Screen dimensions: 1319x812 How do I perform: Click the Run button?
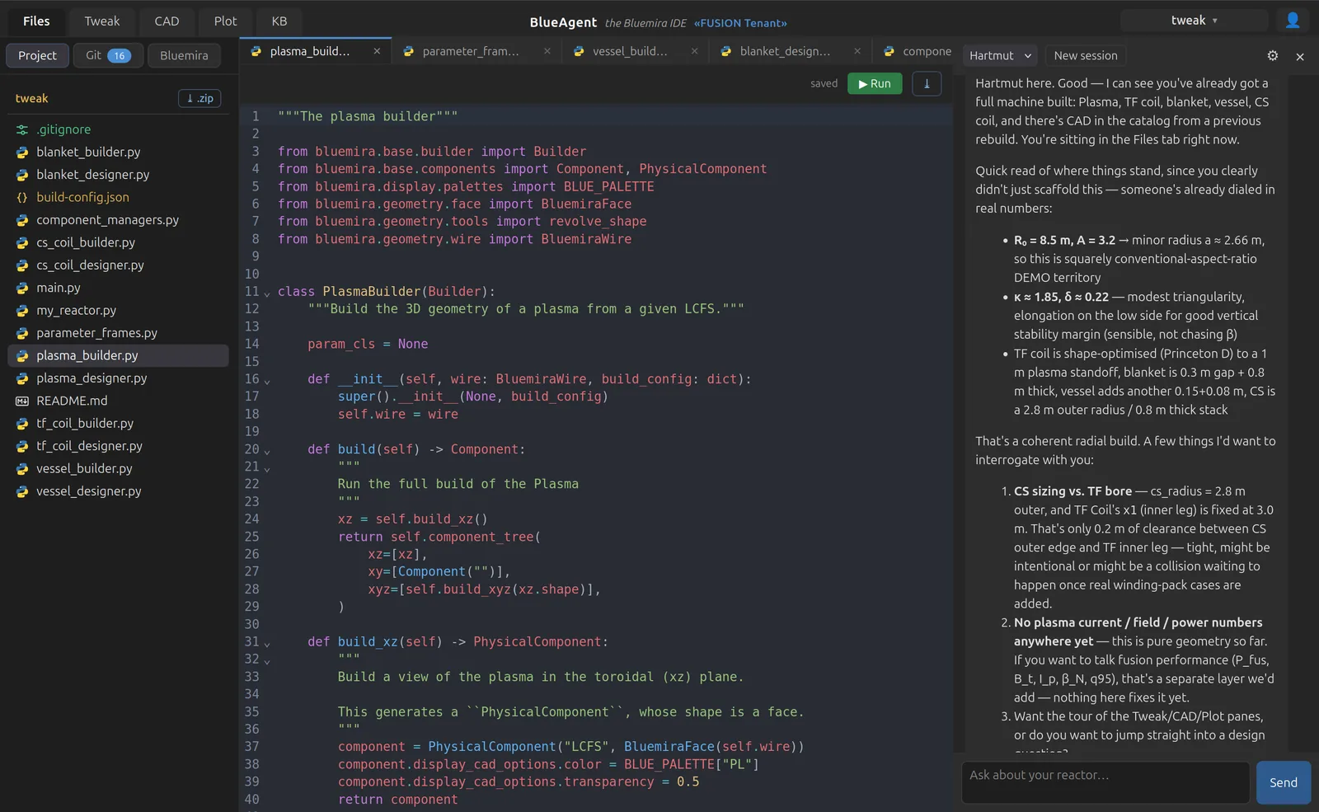(x=875, y=83)
